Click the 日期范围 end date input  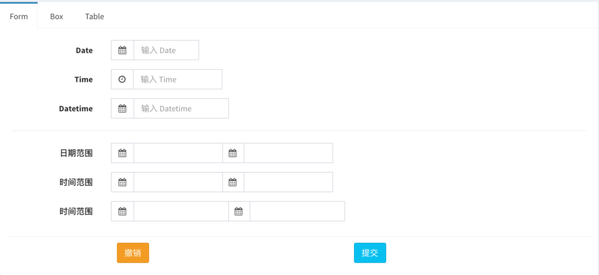(288, 153)
